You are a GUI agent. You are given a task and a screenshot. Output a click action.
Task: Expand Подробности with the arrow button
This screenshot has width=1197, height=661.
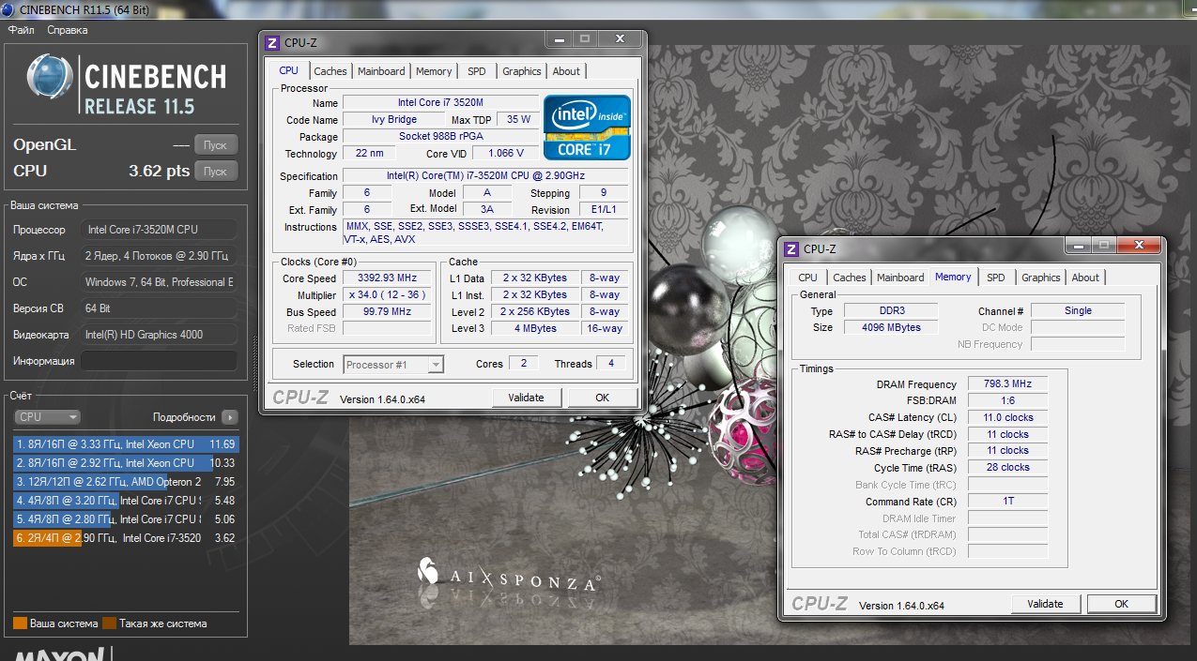click(x=229, y=417)
